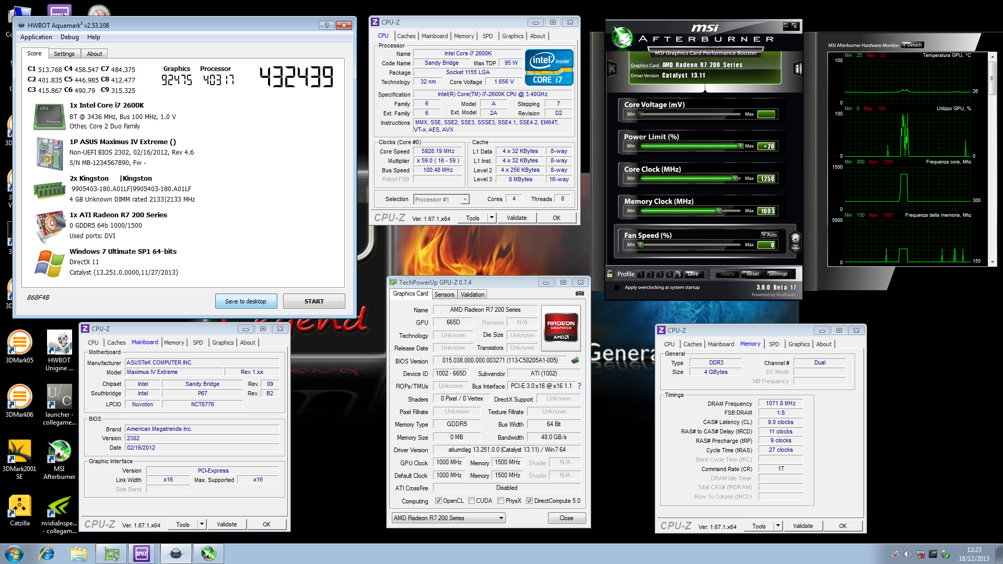The height and width of the screenshot is (564, 1003).
Task: Toggle PhysX checkbox in GPU-Z
Action: point(500,501)
